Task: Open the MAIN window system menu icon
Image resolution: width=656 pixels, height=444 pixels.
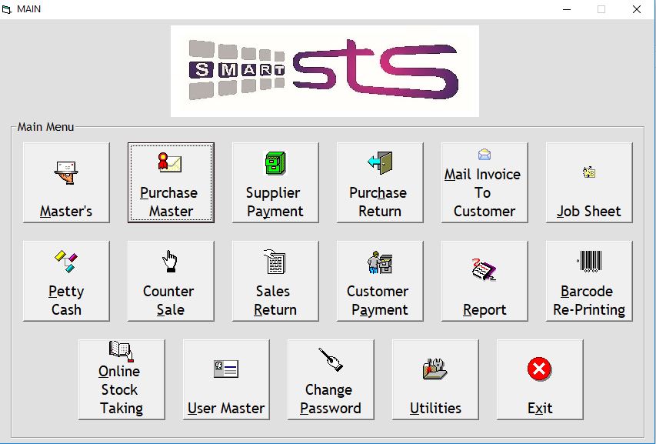Action: (x=7, y=9)
